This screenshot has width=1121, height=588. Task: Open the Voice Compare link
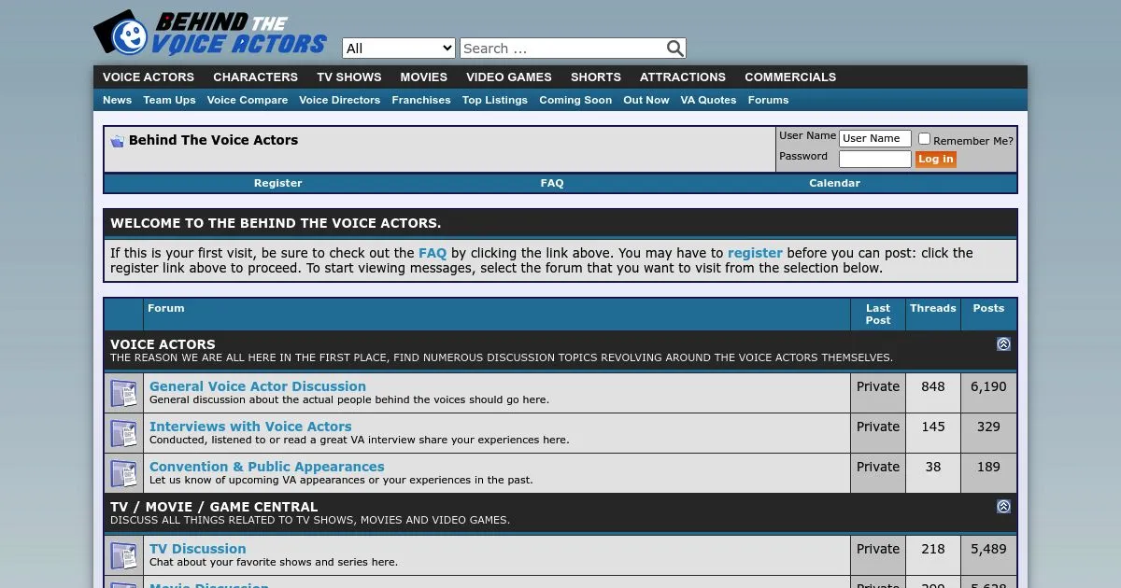pos(248,100)
